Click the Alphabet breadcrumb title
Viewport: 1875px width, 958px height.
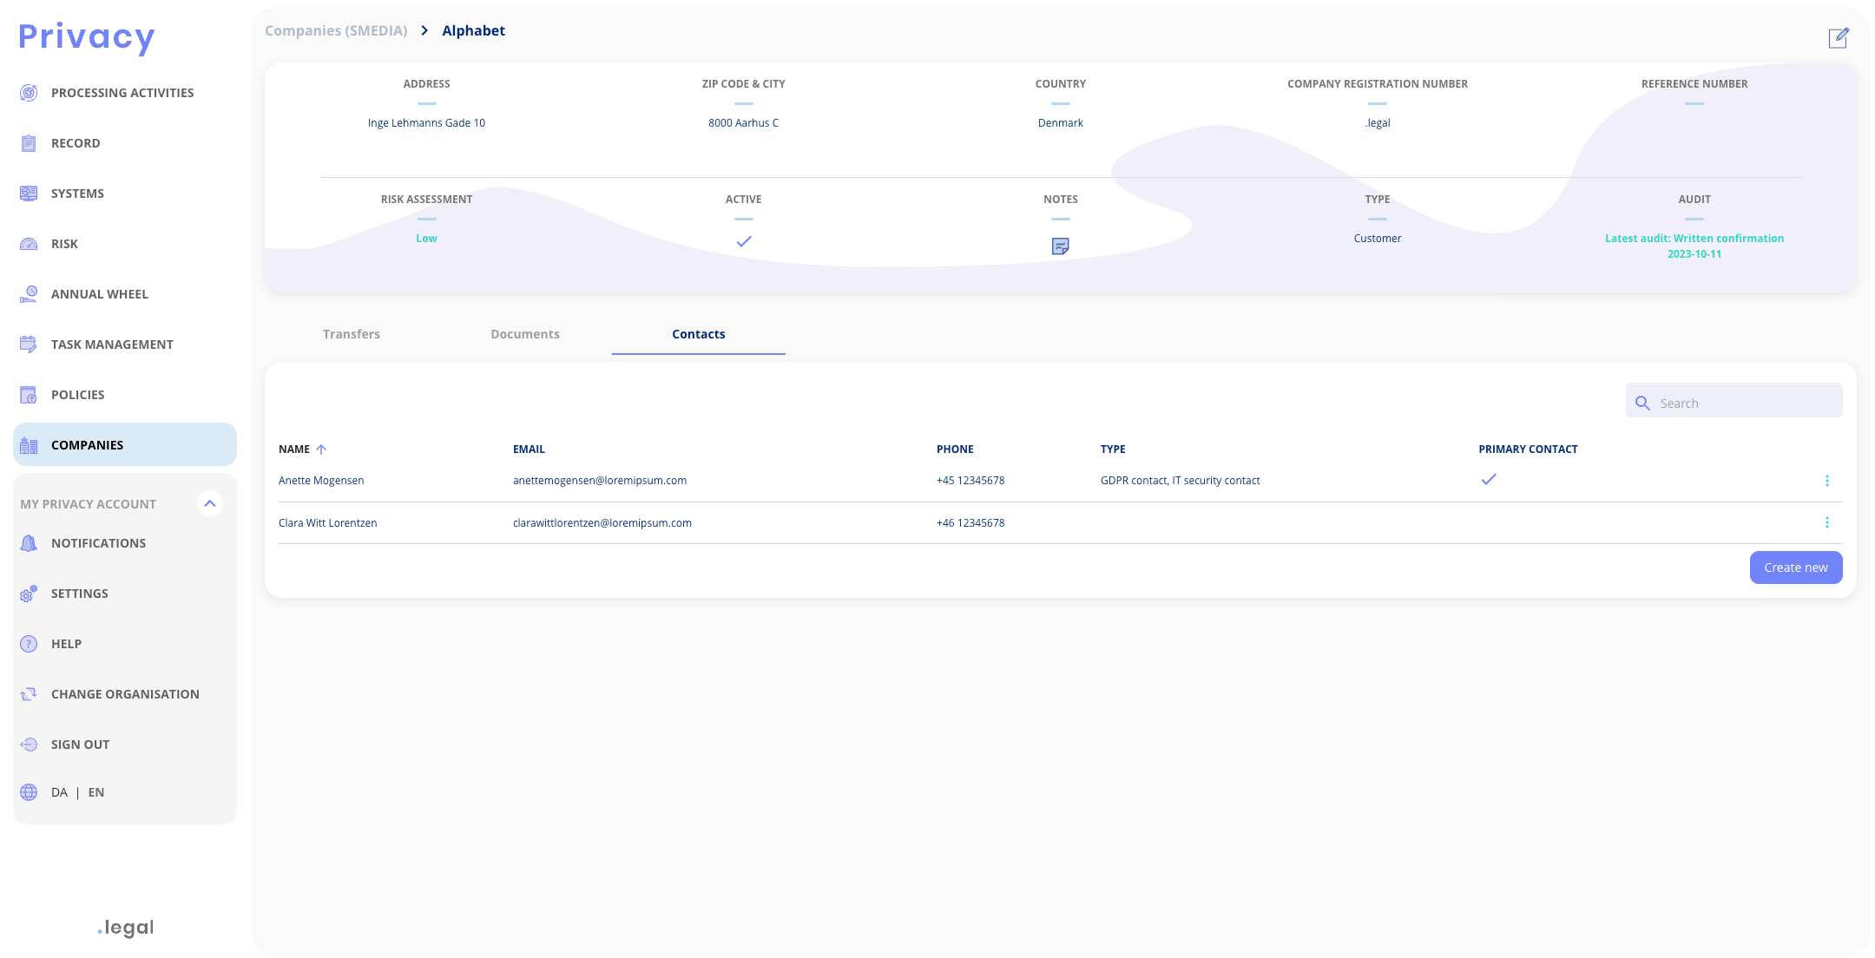pos(473,30)
